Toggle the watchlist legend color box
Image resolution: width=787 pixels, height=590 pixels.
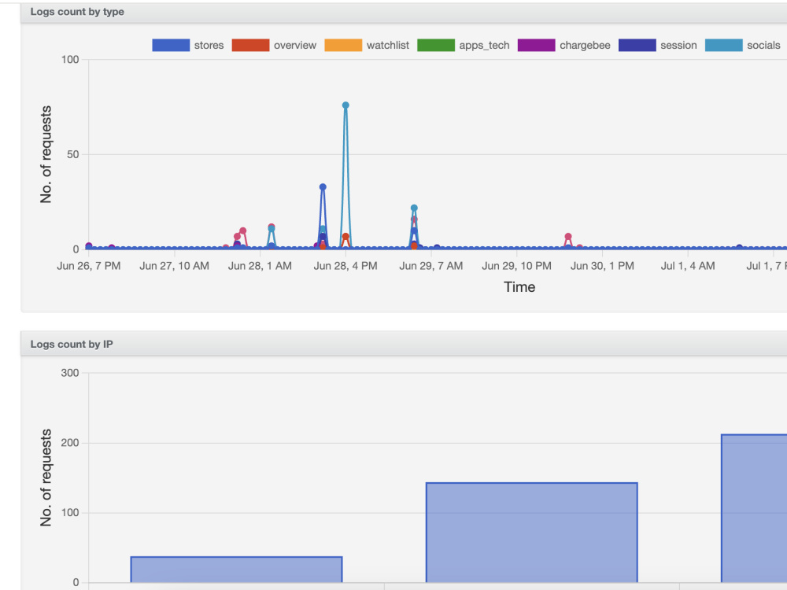[x=343, y=45]
